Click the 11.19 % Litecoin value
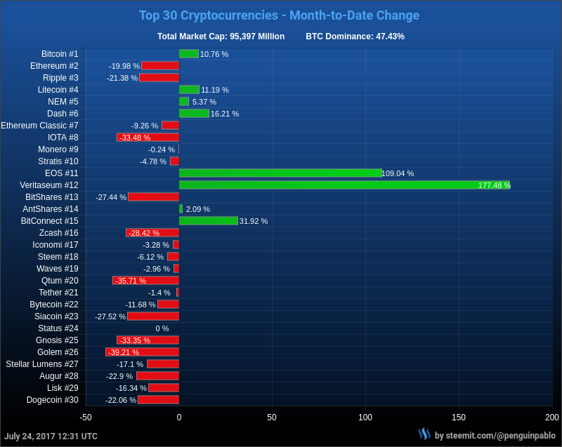The height and width of the screenshot is (447, 562). (x=215, y=90)
